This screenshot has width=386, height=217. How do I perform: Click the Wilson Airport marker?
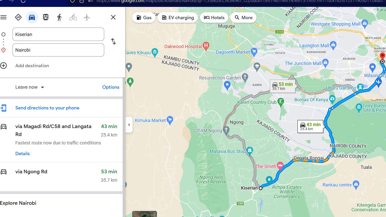tap(378, 82)
